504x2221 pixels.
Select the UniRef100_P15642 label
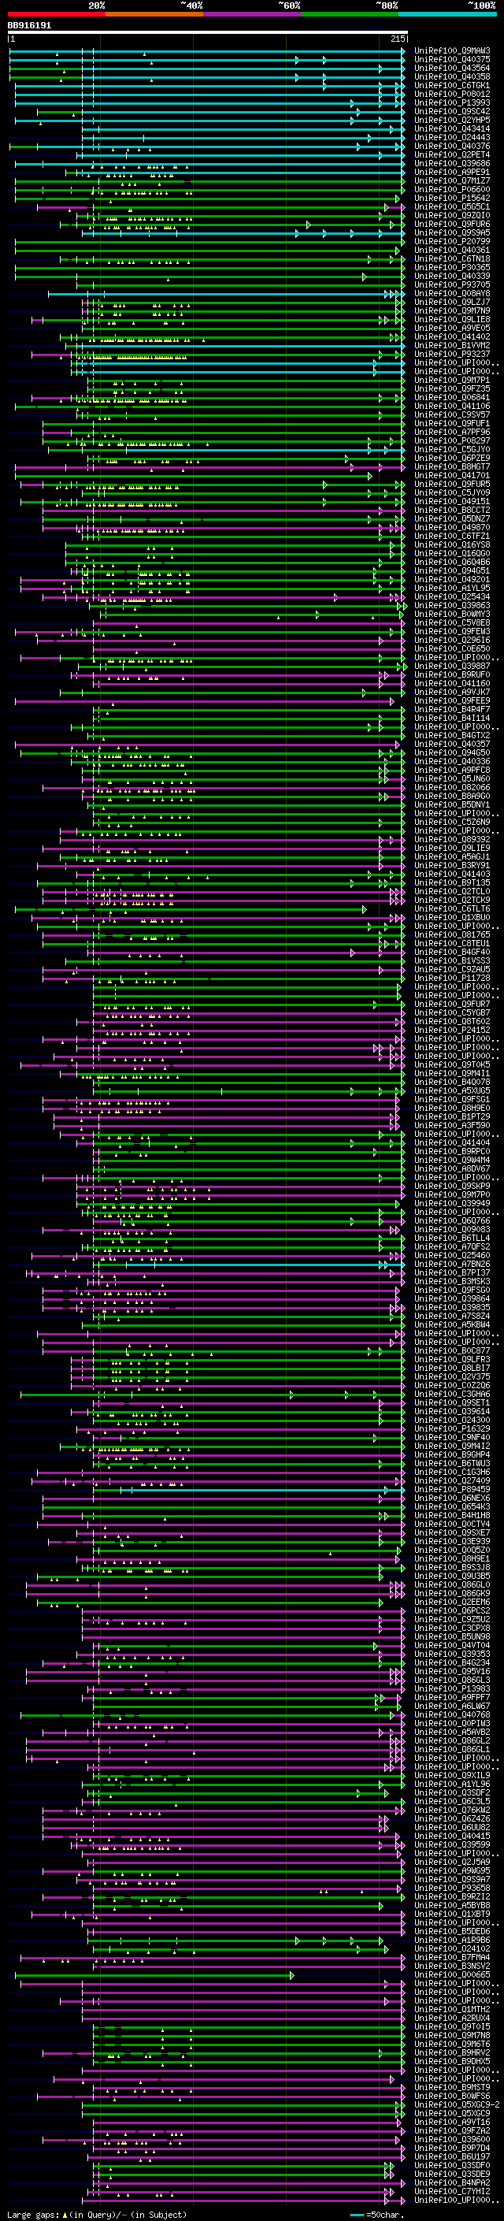coord(452,199)
